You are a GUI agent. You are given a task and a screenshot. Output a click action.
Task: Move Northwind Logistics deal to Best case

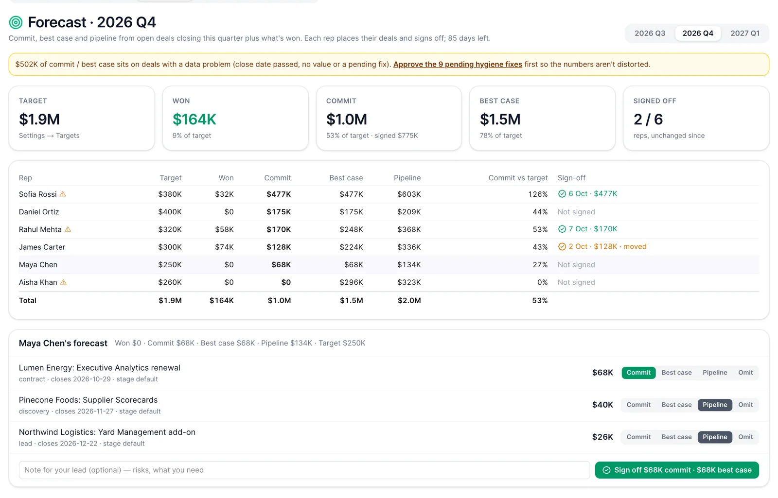pyautogui.click(x=676, y=437)
